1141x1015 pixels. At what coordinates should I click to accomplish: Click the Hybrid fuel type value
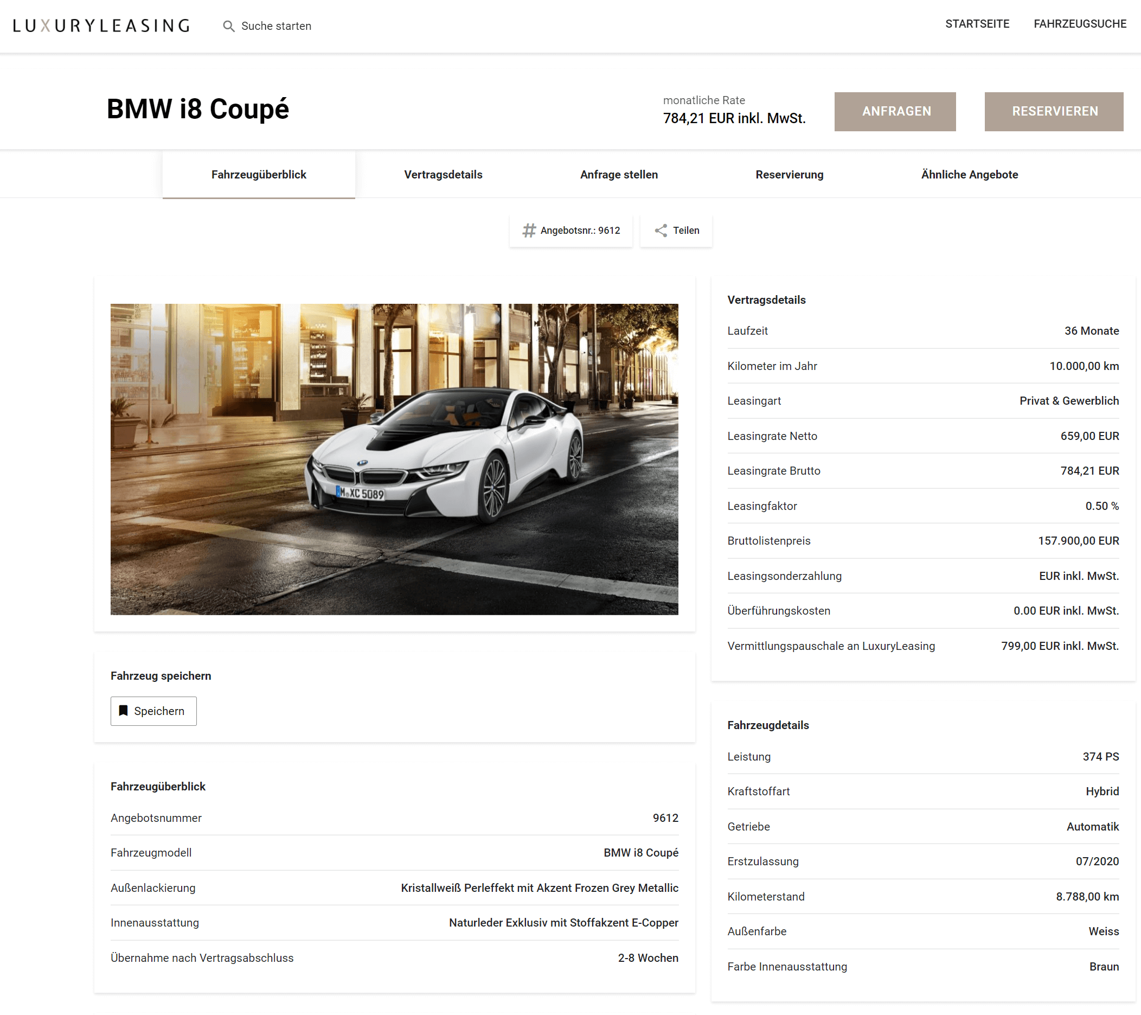point(1102,791)
